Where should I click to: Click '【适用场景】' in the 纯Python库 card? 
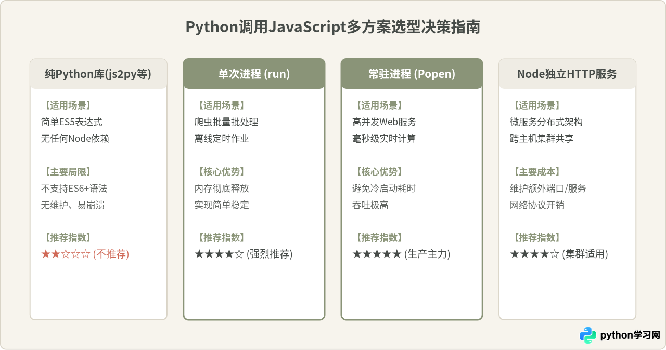(x=67, y=105)
